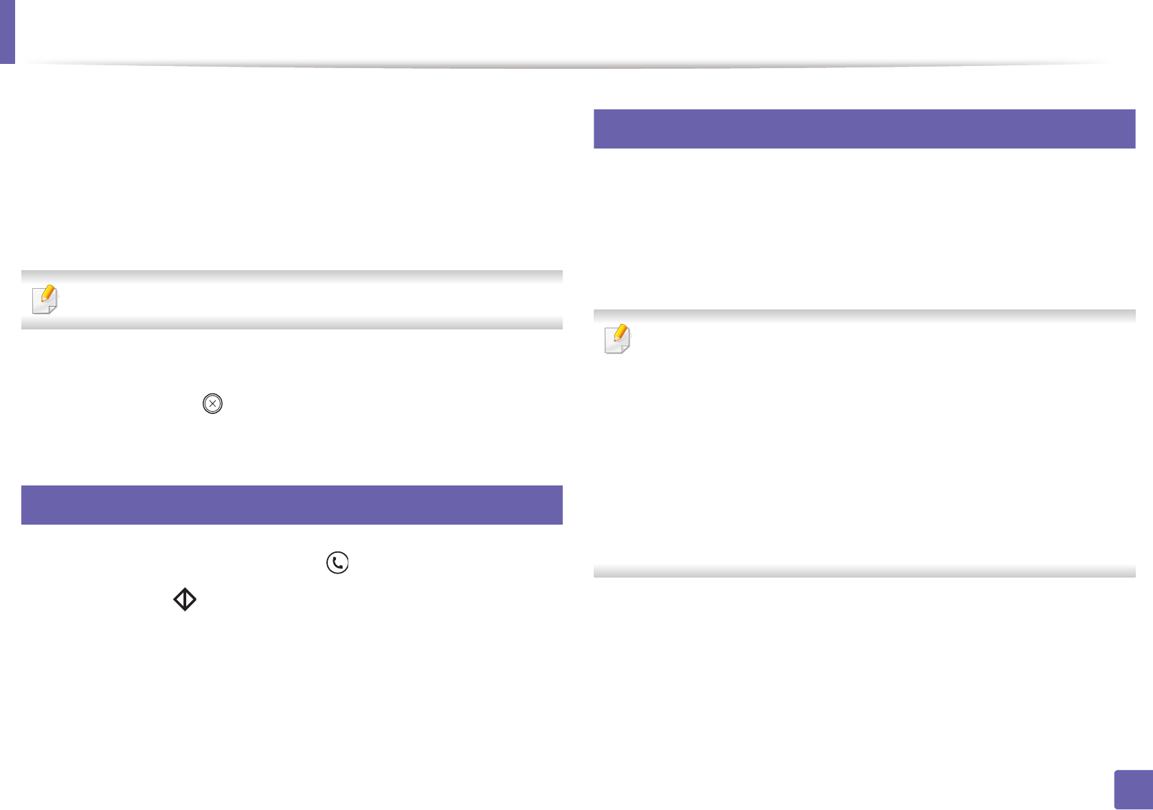Click the blank area under the right purple header
1153x810 pixels.
pyautogui.click(x=864, y=220)
